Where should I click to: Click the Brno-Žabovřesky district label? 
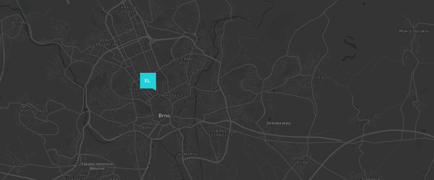click(x=106, y=42)
